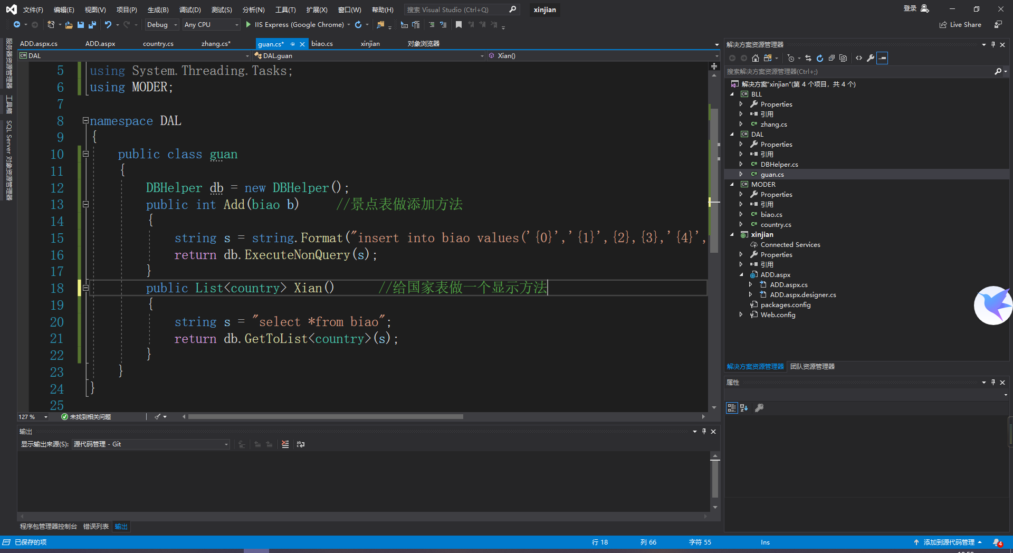The height and width of the screenshot is (553, 1013).
Task: Open the Xian() member navigation dropdown
Action: (603, 56)
